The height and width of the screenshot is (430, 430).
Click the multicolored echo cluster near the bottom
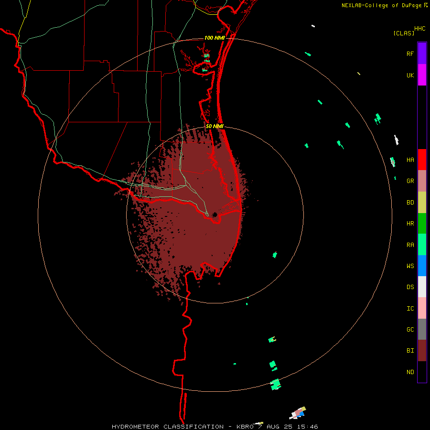coord(298,413)
